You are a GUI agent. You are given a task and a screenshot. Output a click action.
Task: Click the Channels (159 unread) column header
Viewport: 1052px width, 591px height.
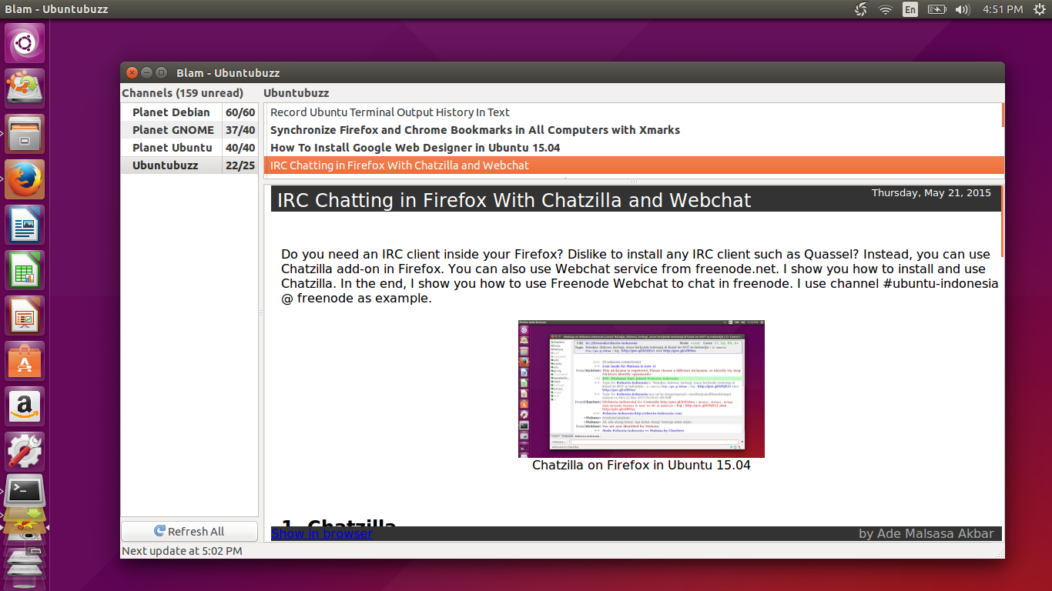183,93
